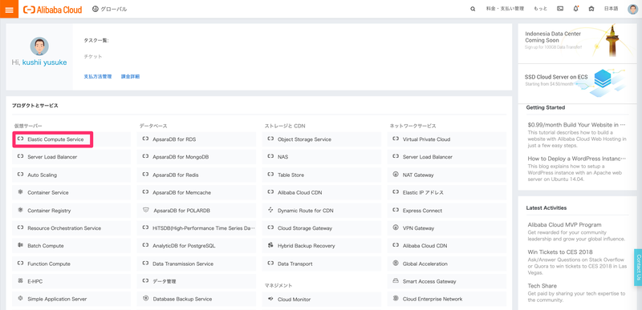Click the Dynamic Route for CDN icon
The image size is (642, 310).
pyautogui.click(x=270, y=211)
